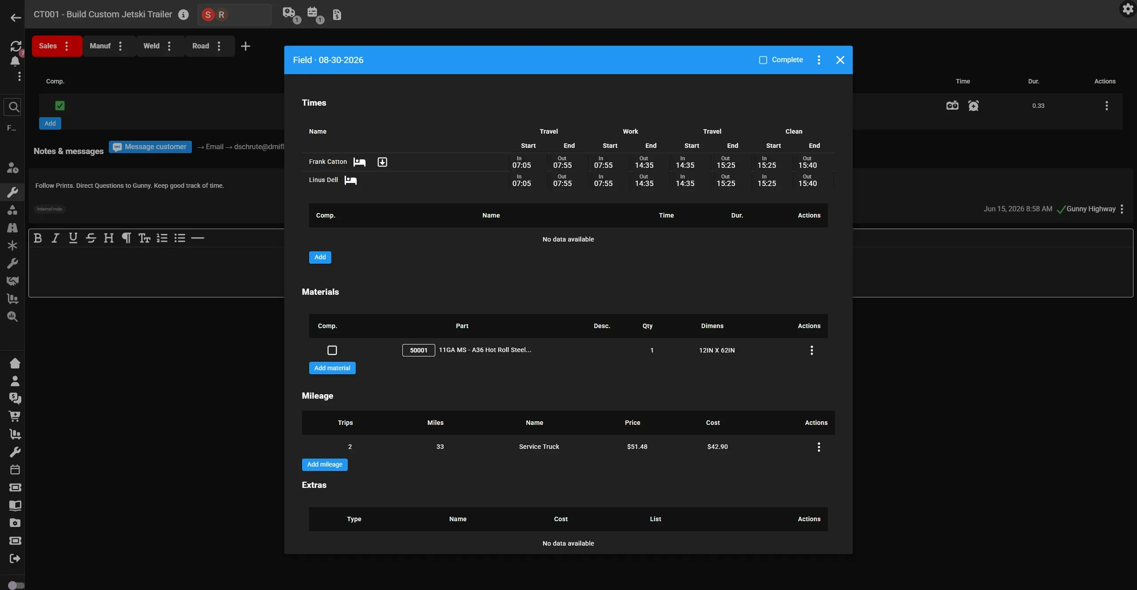Image resolution: width=1137 pixels, height=590 pixels.
Task: Open the Weld tab options menu
Action: tap(169, 46)
